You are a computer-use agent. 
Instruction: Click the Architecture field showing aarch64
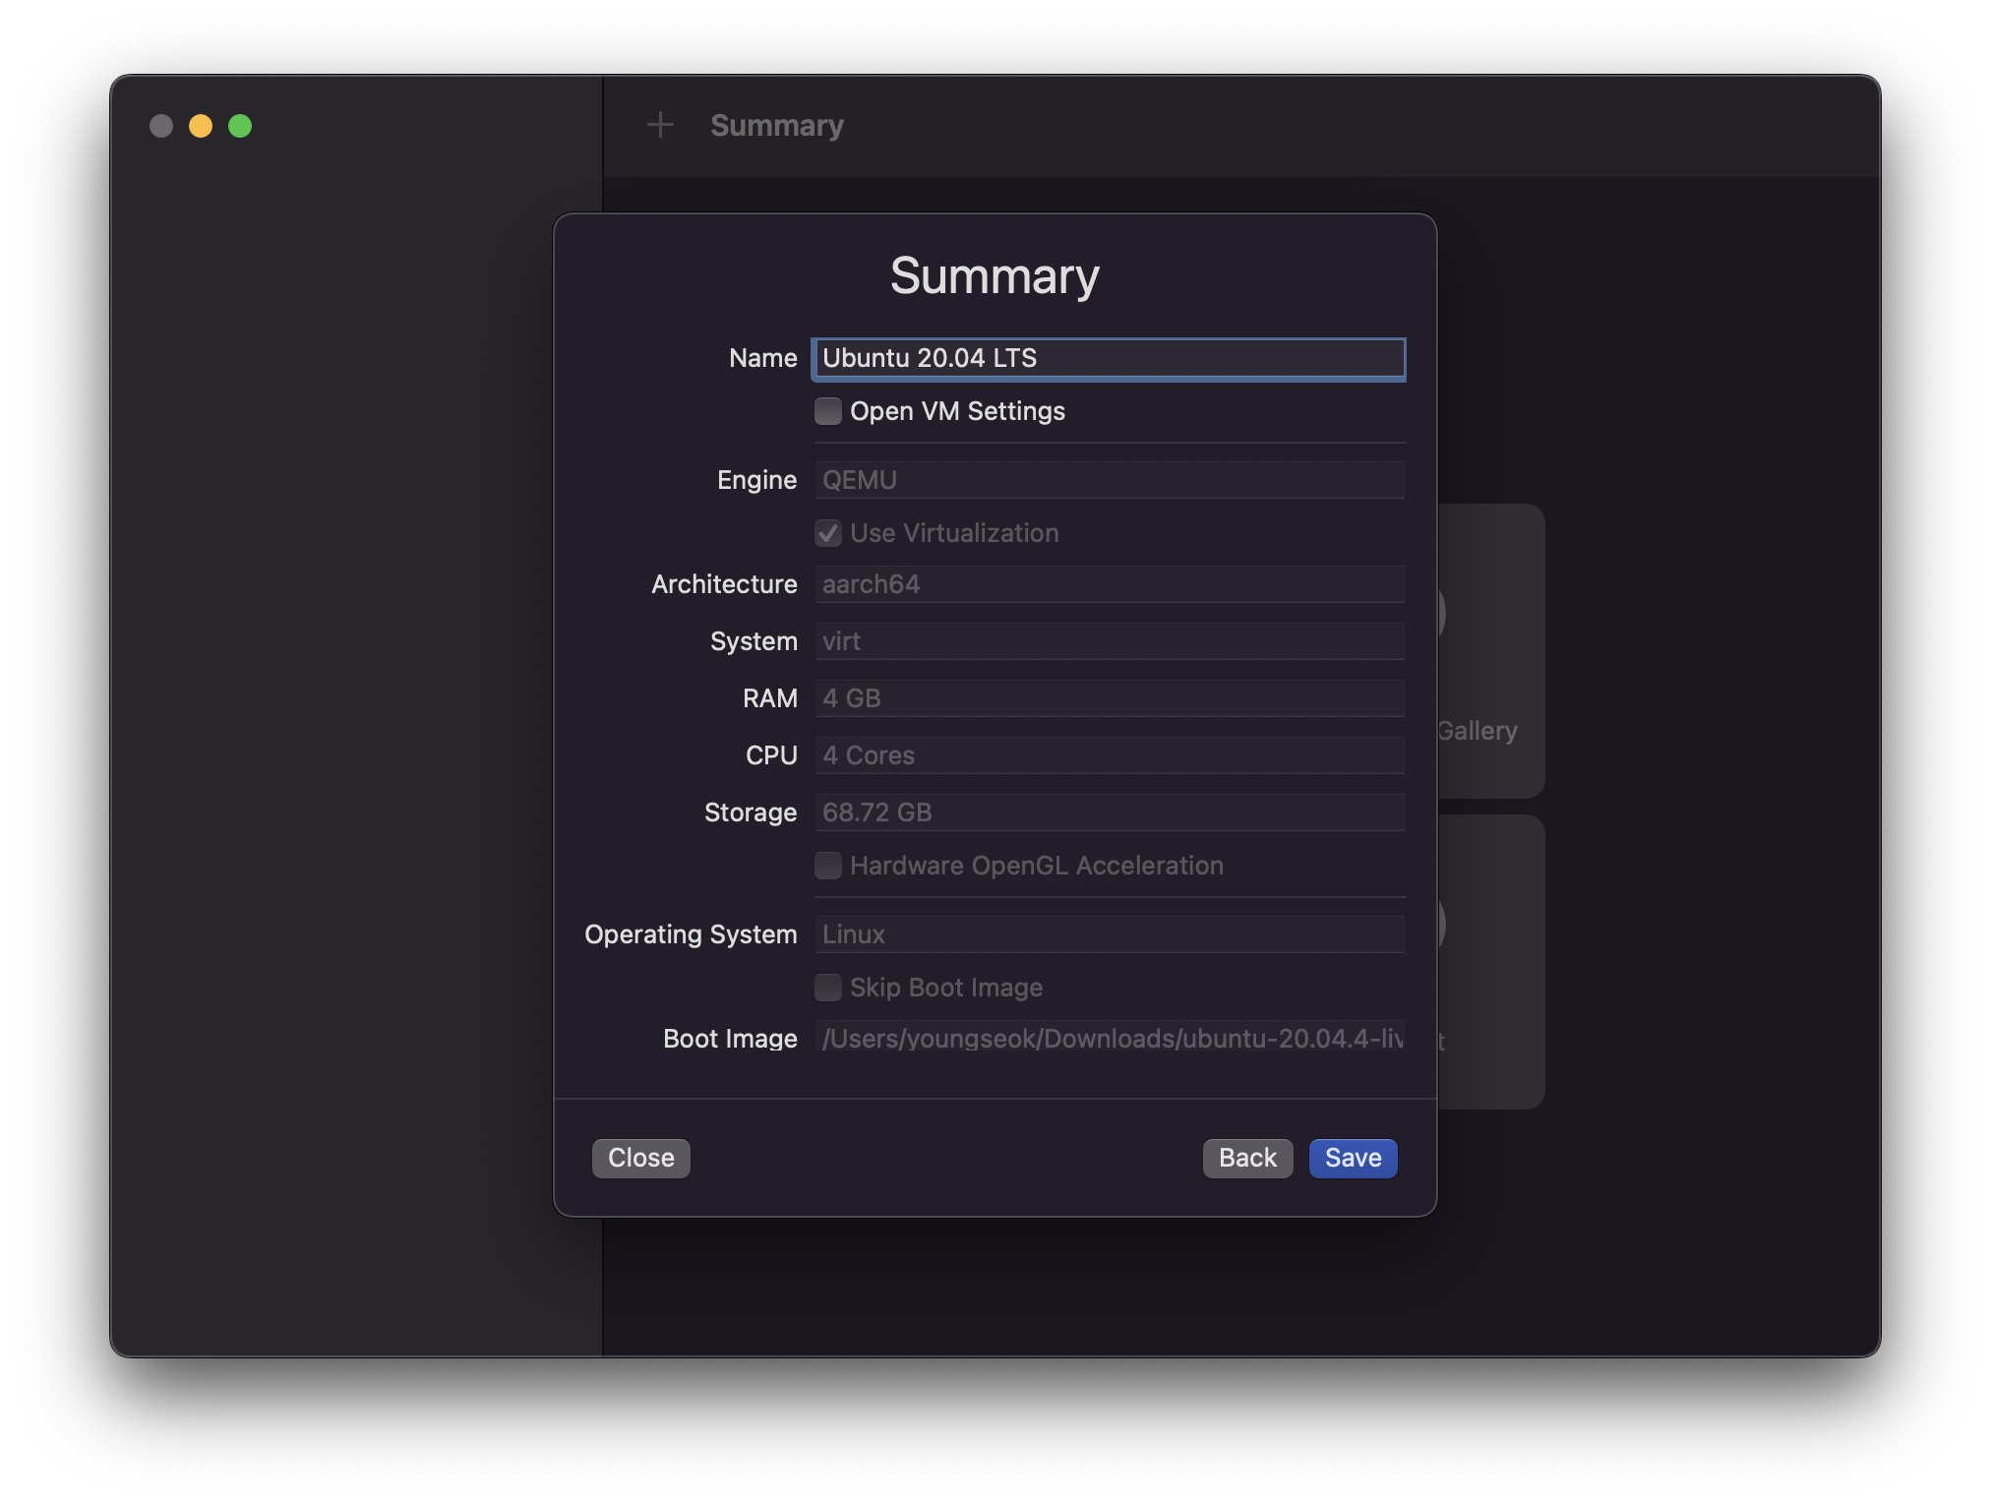tap(1109, 584)
